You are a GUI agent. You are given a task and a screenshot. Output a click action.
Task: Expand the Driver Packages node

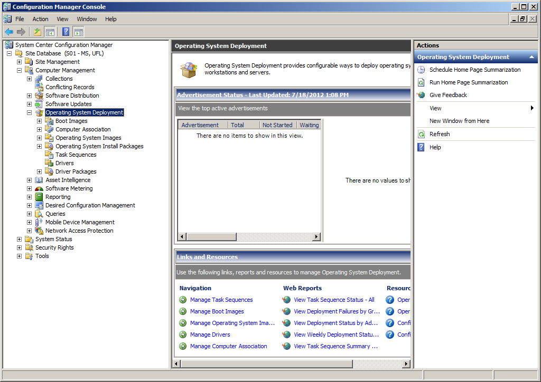click(39, 171)
